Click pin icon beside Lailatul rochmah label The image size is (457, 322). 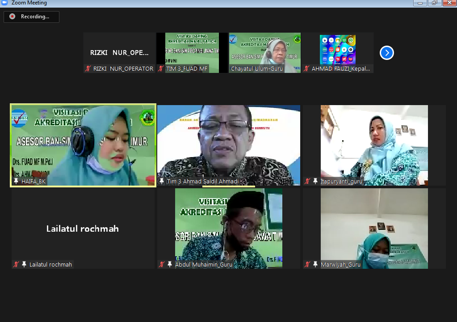[x=24, y=264]
